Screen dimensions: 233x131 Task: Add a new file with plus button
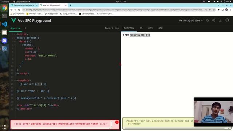point(25,28)
